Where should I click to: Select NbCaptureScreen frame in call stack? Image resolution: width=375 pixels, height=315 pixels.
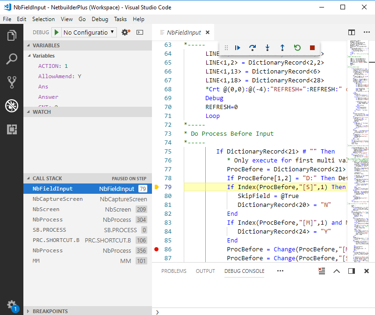[x=87, y=199]
